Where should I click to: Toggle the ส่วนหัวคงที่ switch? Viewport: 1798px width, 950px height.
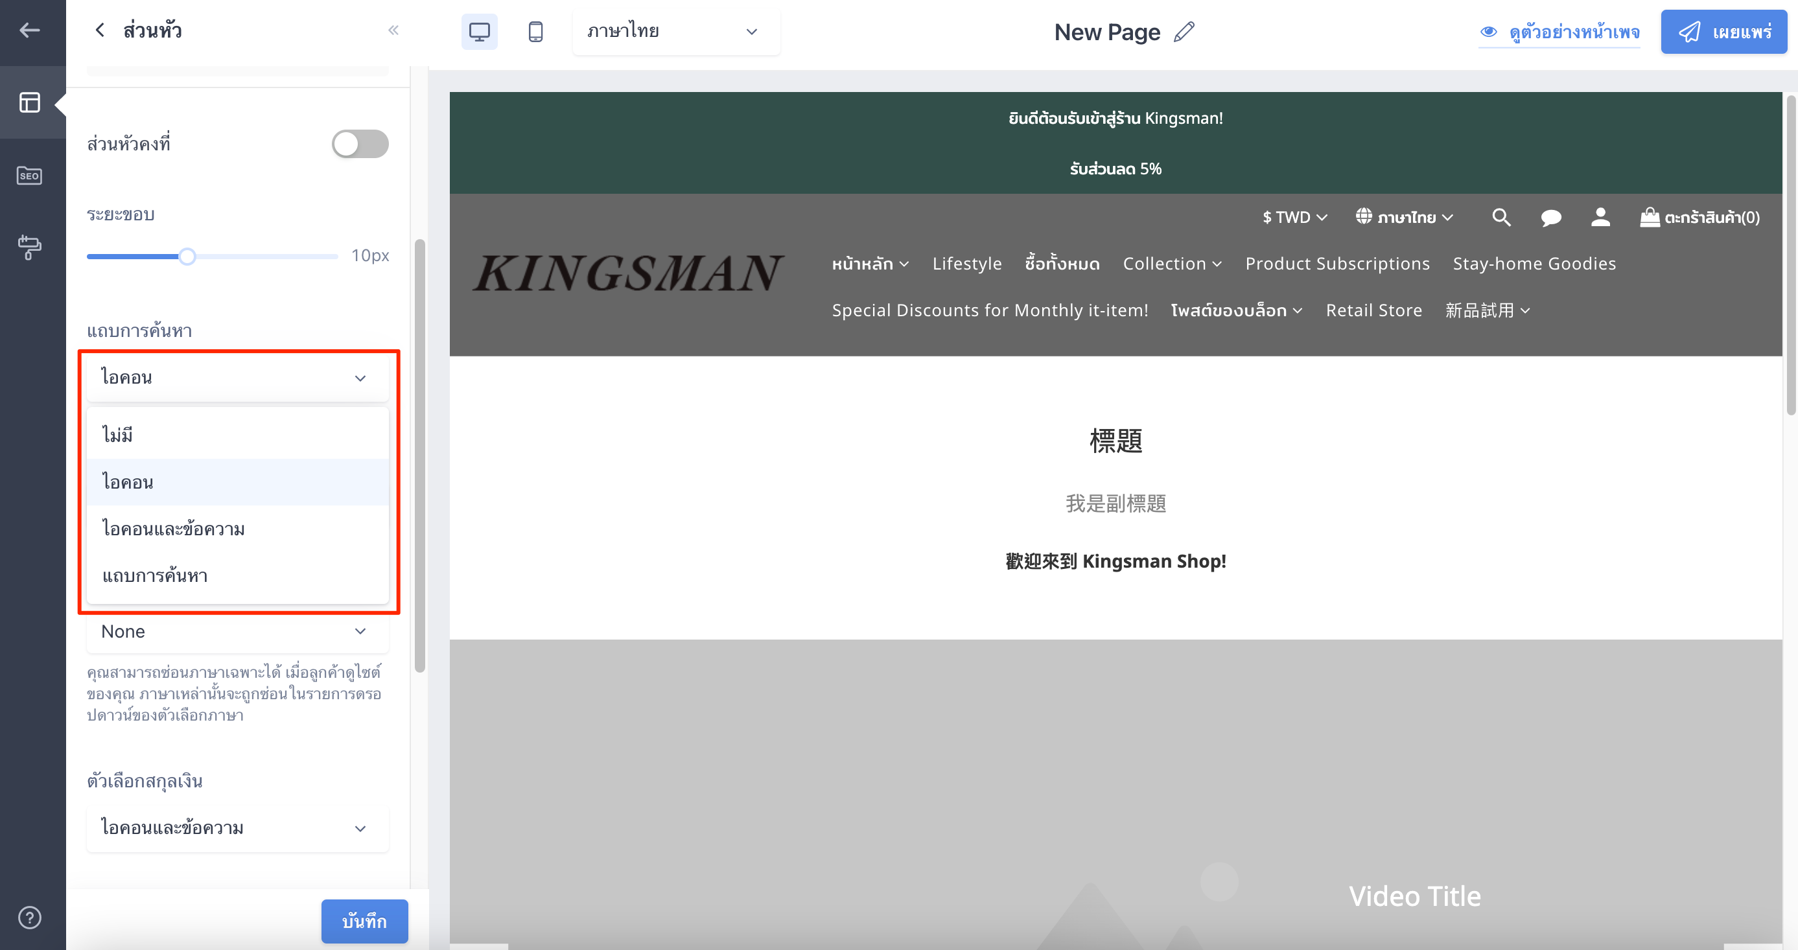pyautogui.click(x=360, y=144)
